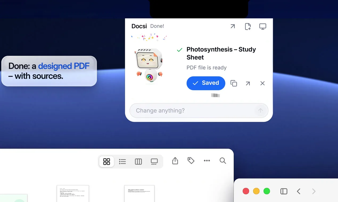The height and width of the screenshot is (202, 338).
Task: Open the PDF with arrow icon beside Saved
Action: (x=248, y=83)
